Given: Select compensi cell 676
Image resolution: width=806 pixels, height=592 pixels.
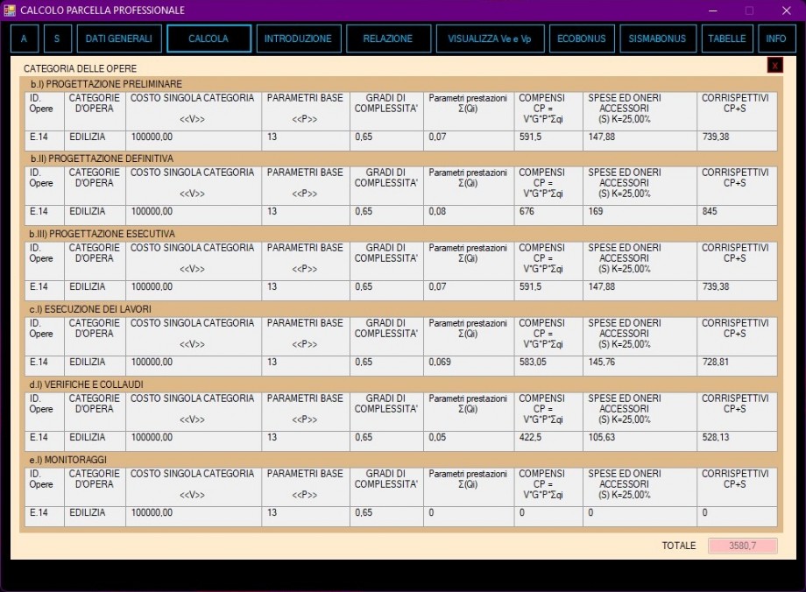Looking at the screenshot, I should pyautogui.click(x=548, y=215).
